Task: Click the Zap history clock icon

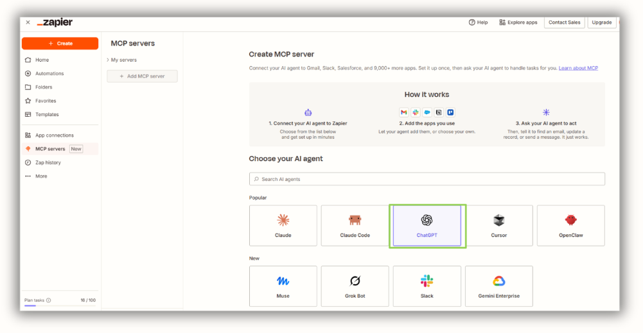Action: (x=28, y=162)
